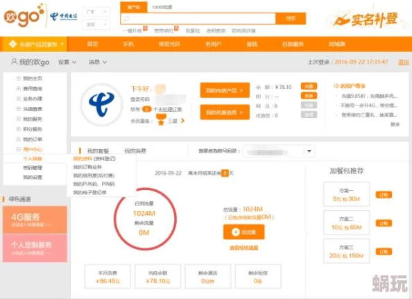This screenshot has height=299, width=412.
Task: Switch to the 我的消费 tab
Action: [135, 151]
